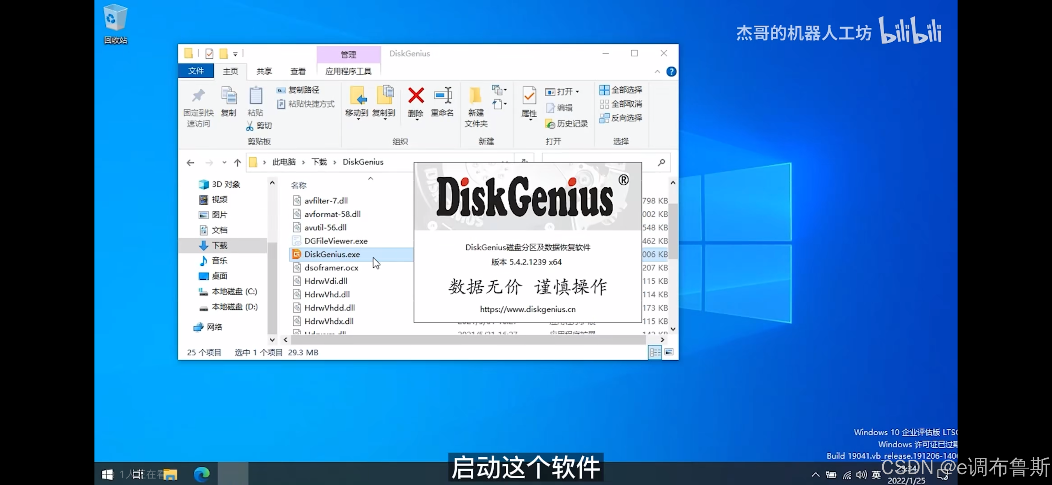The width and height of the screenshot is (1052, 485).
Task: Click the red Delete X icon
Action: click(x=416, y=95)
